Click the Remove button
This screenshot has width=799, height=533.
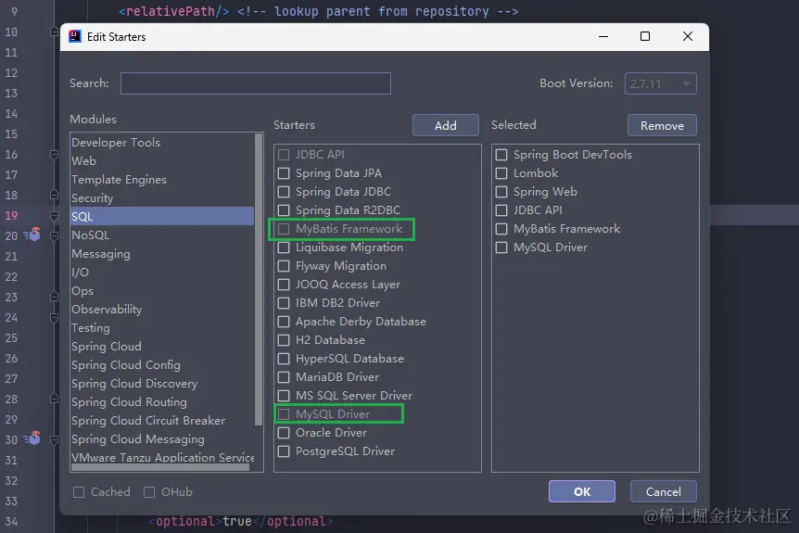click(x=662, y=125)
